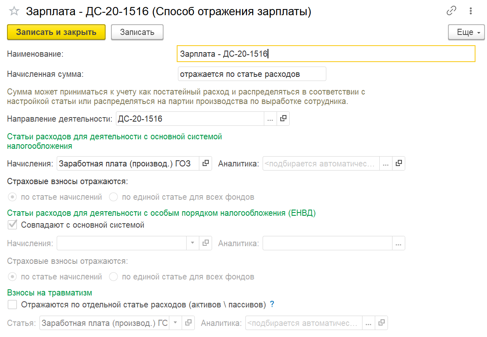Select ЕНВД Аналитика via ellipsis button
The width and height of the screenshot is (487, 337).
coord(399,243)
